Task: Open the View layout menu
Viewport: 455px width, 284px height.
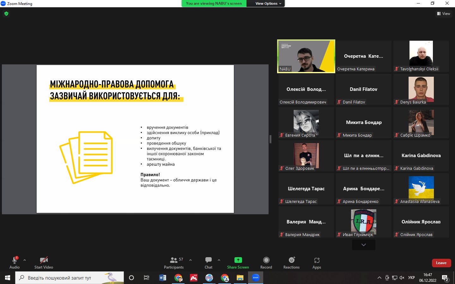Action: click(x=444, y=14)
